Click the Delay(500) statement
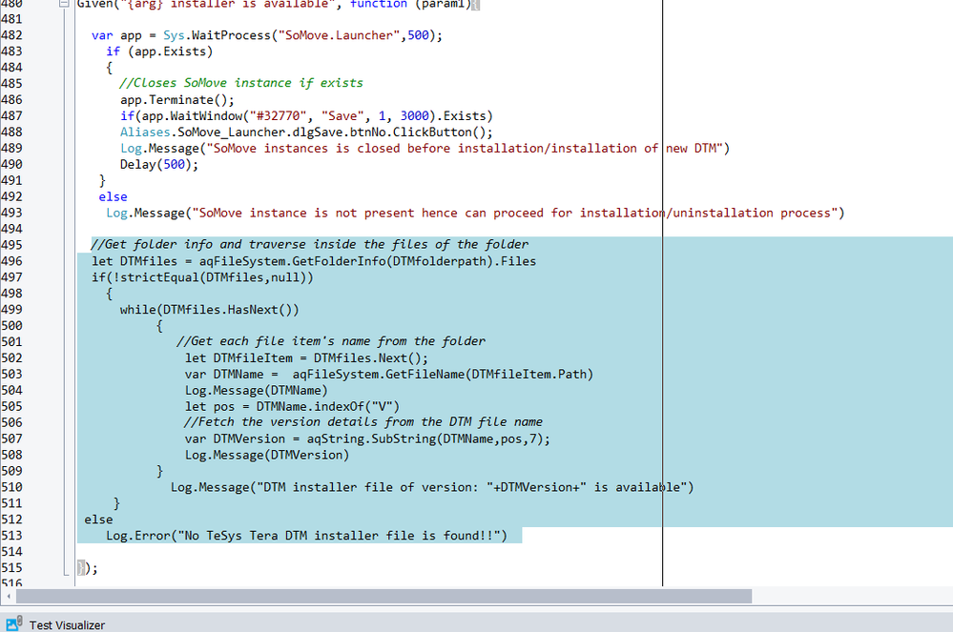The width and height of the screenshot is (953, 632). pos(158,164)
